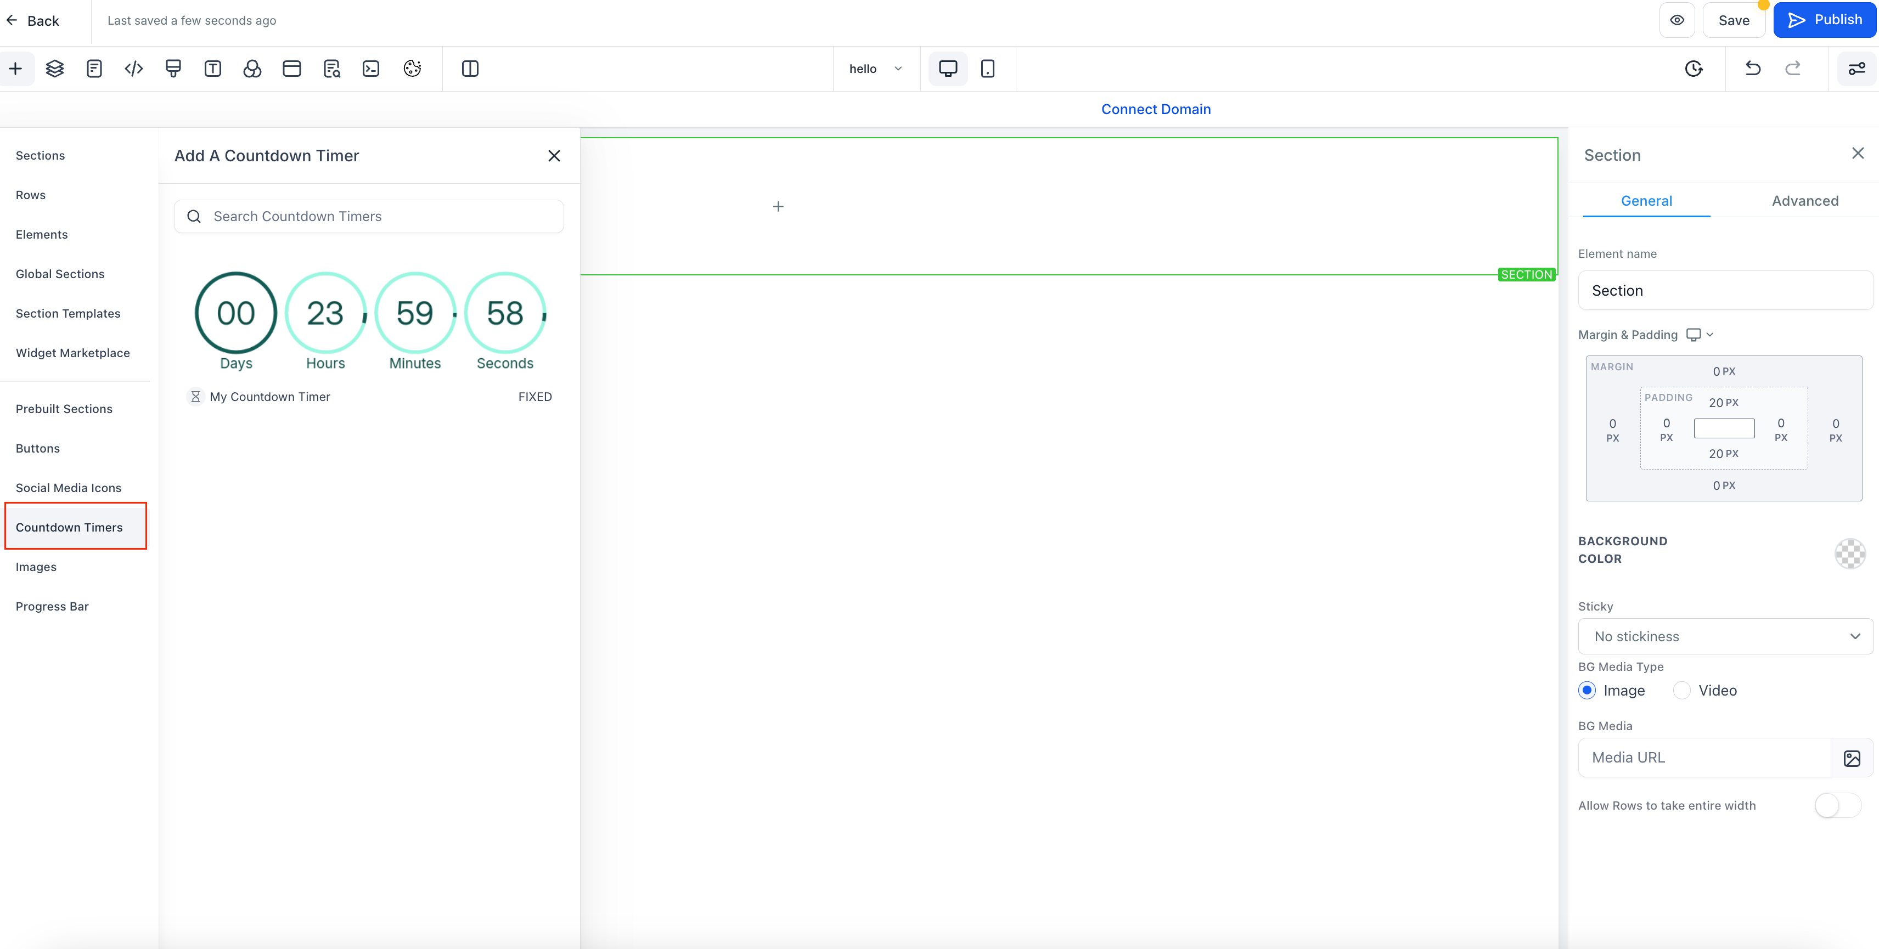The image size is (1879, 949).
Task: Switch to the Advanced tab
Action: pyautogui.click(x=1804, y=200)
